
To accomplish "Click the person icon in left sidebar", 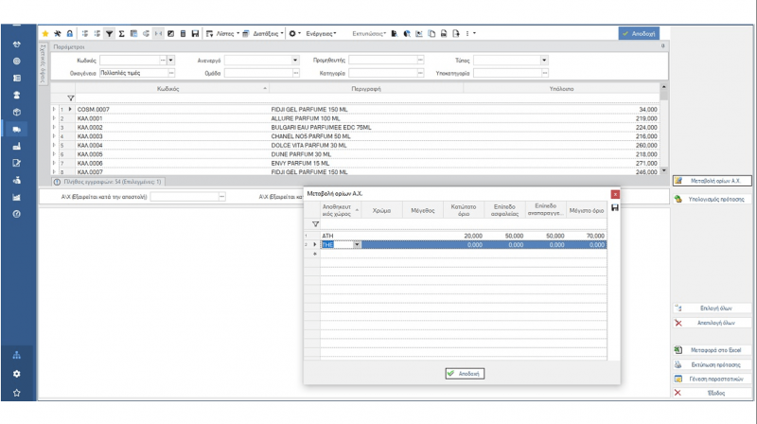I will click(x=17, y=96).
